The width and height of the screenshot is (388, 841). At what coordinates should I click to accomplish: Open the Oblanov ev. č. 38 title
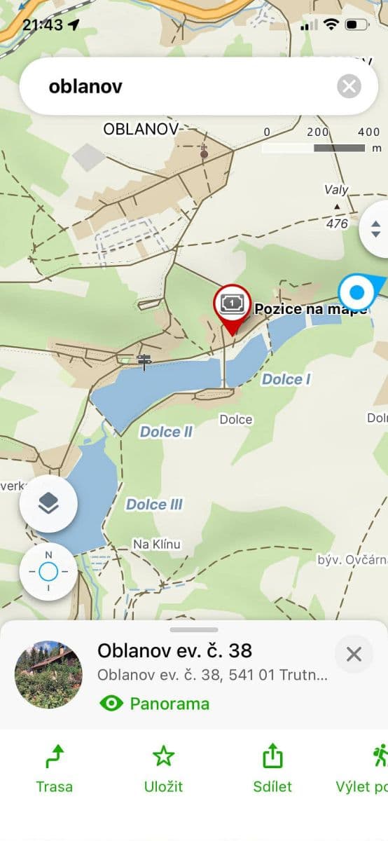(x=174, y=650)
